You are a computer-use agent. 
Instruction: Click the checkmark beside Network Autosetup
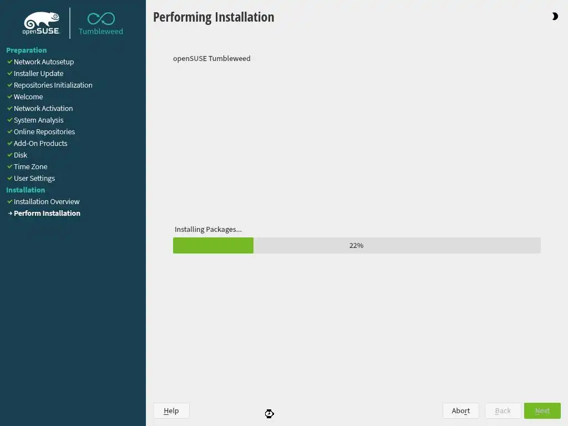tap(10, 62)
